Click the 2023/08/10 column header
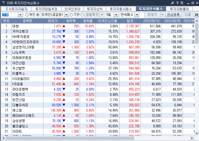199x141 pixels. point(151,21)
